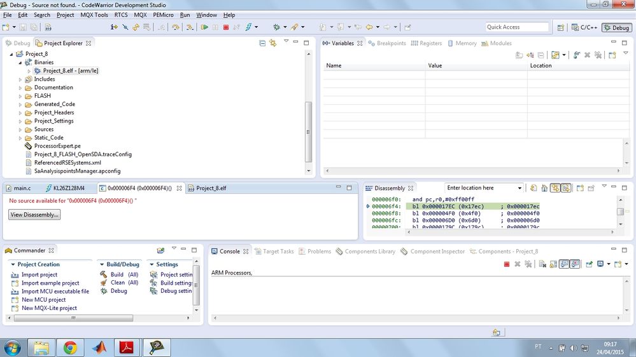The width and height of the screenshot is (636, 357).
Task: Click the Build (All) hammer icon
Action: pyautogui.click(x=103, y=274)
